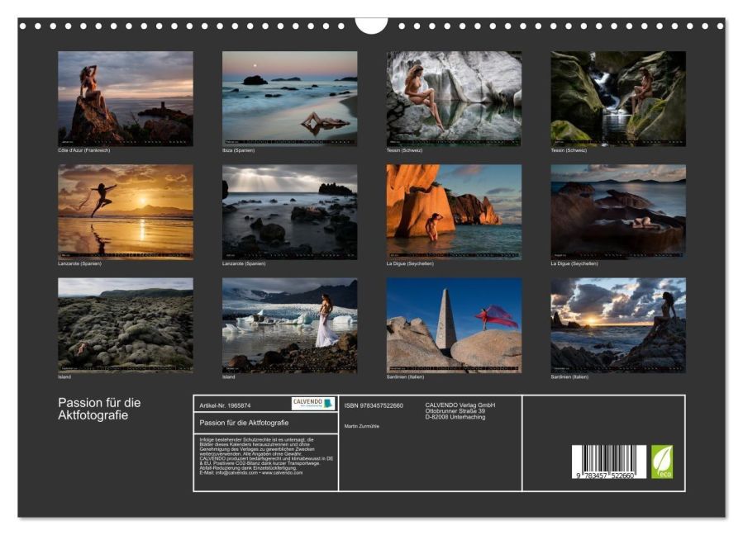The width and height of the screenshot is (743, 535).
Task: Click the large title 'Passion für die Aktfotografie'
Action: pyautogui.click(x=99, y=409)
